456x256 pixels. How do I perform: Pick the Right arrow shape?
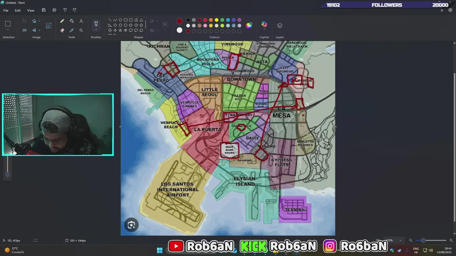click(131, 25)
